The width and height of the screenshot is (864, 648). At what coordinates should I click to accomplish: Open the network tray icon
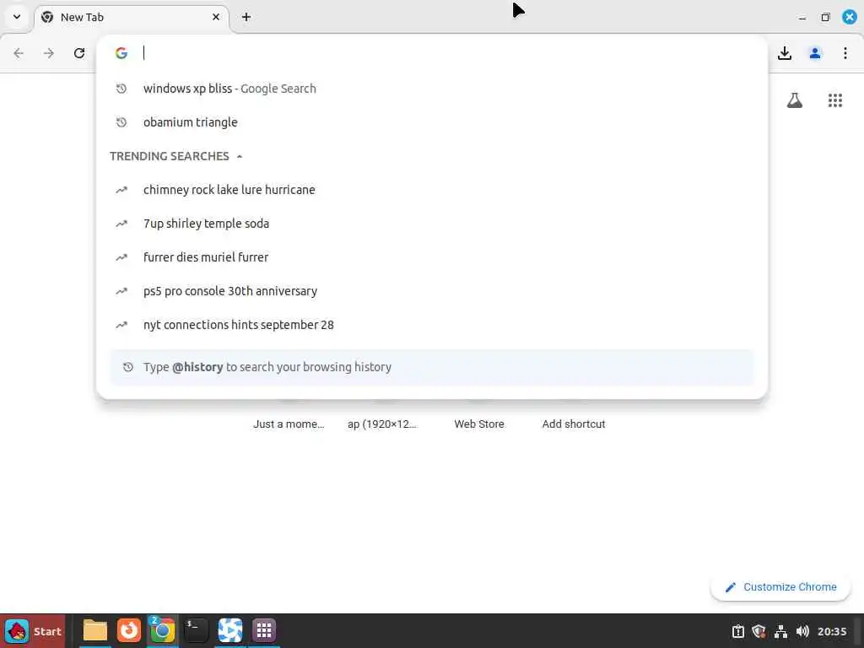(780, 631)
